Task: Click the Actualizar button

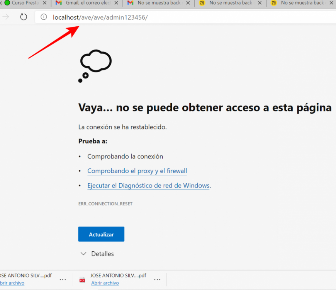Action: [101, 234]
